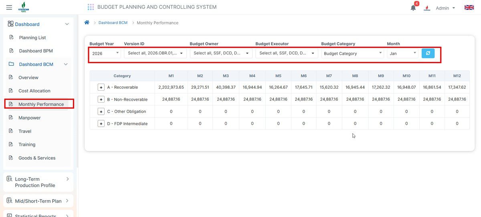481x217 pixels.
Task: Click the M12 column header
Action: 457,76
